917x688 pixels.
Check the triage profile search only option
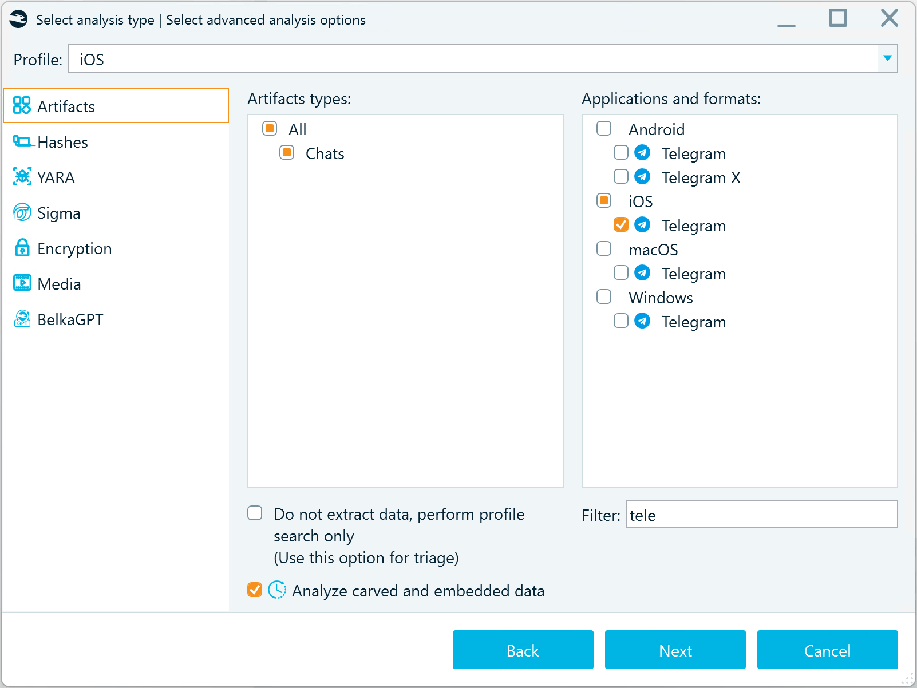coord(255,513)
